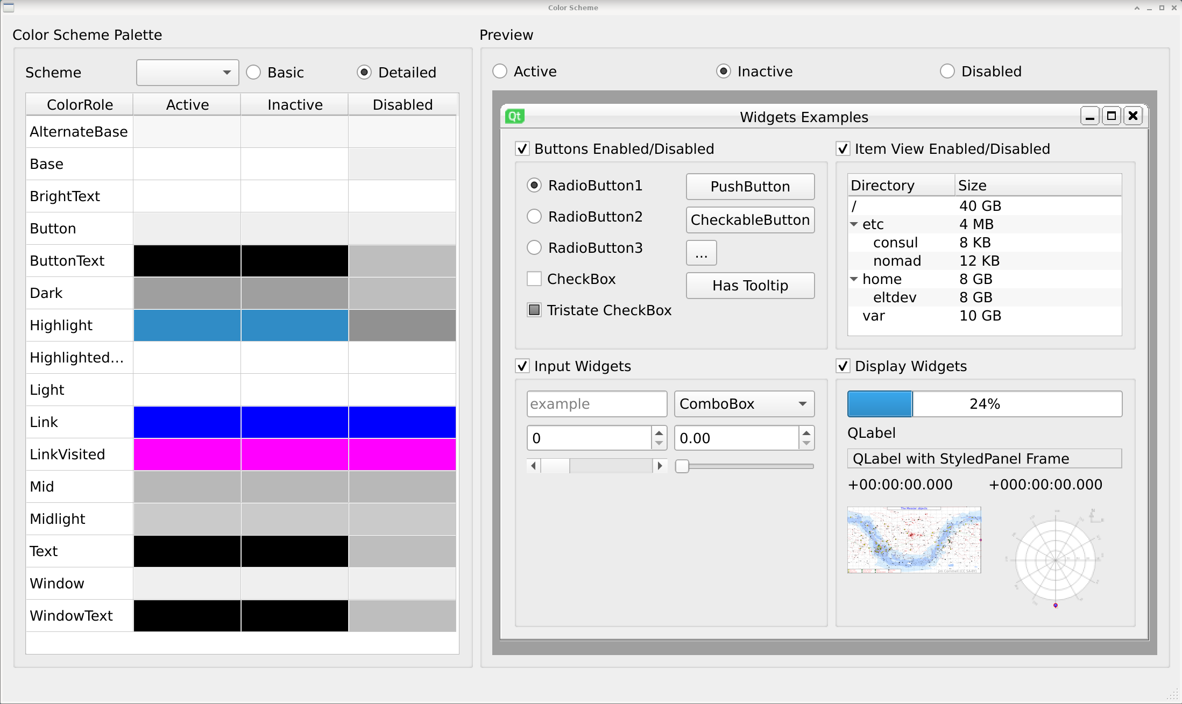Collapse the etc directory in the tree view
Viewport: 1182px width, 704px height.
point(854,224)
